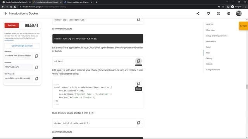Click the lab timer 00:50:41

31,25
